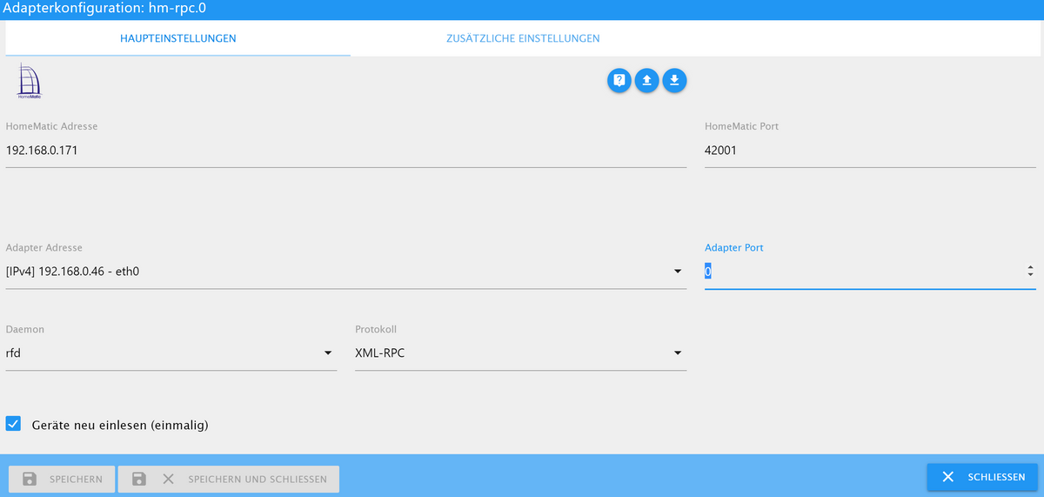Open the Daemon rfd dropdown
Viewport: 1044px width, 497px height.
point(171,353)
